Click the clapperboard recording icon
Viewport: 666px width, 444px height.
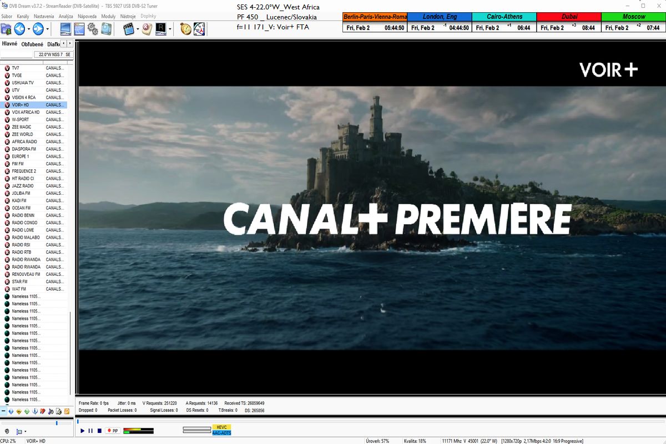click(129, 29)
